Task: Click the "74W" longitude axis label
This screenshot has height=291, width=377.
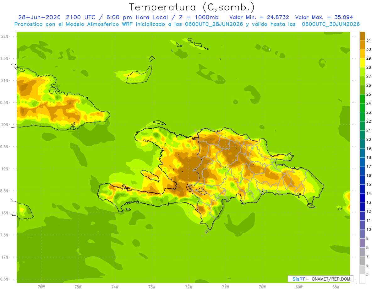Action: click(115, 287)
